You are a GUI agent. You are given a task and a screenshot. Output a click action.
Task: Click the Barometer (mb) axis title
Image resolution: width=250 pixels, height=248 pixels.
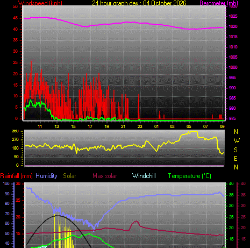coord(219,3)
